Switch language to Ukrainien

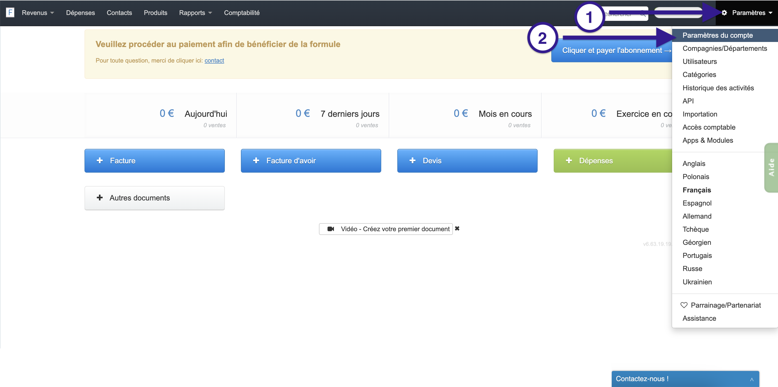click(x=725, y=282)
